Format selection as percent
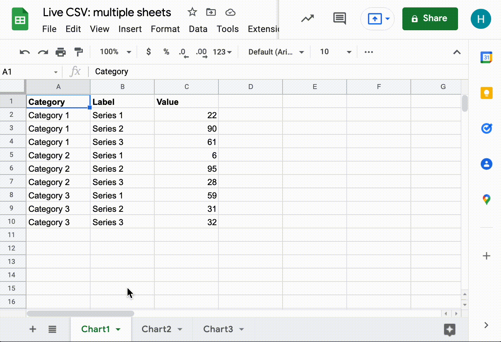The width and height of the screenshot is (501, 342). tap(166, 52)
